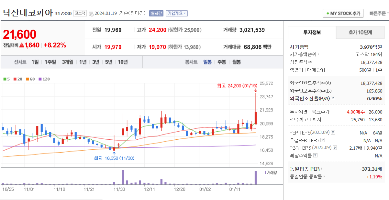Click the blue 최저 16,350 arrow marker
Screen dimensions: 389x200
coord(114,153)
